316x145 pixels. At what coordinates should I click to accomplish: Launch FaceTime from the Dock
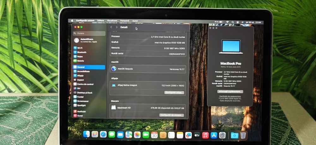tap(146, 135)
